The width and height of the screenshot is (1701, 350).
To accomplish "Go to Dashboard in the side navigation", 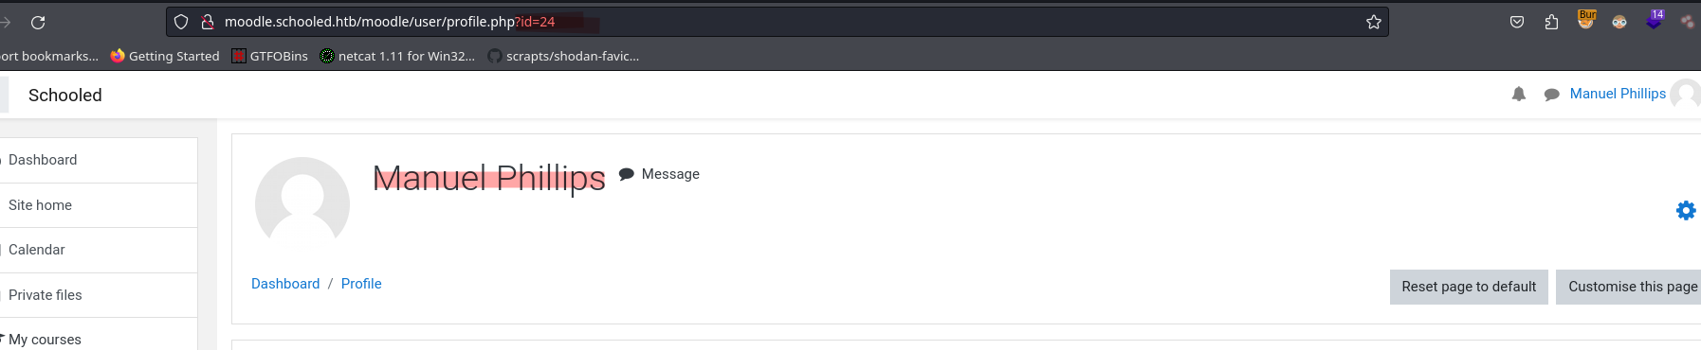I will click(x=43, y=160).
